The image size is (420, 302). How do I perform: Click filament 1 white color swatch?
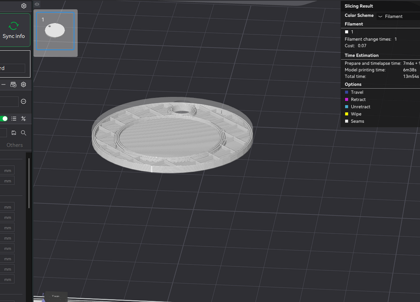(347, 32)
